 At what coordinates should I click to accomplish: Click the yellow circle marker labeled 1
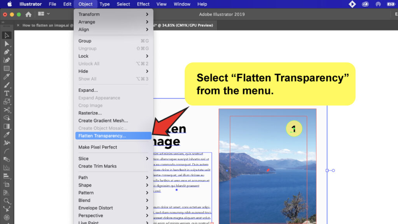[x=294, y=128]
